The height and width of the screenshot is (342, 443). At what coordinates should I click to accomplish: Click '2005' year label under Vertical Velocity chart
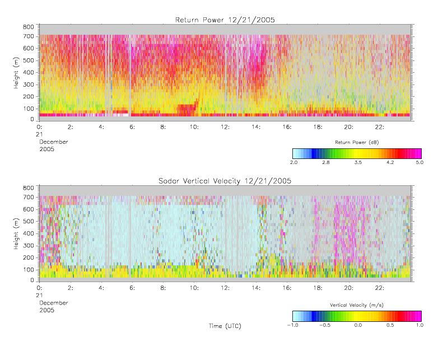(46, 310)
